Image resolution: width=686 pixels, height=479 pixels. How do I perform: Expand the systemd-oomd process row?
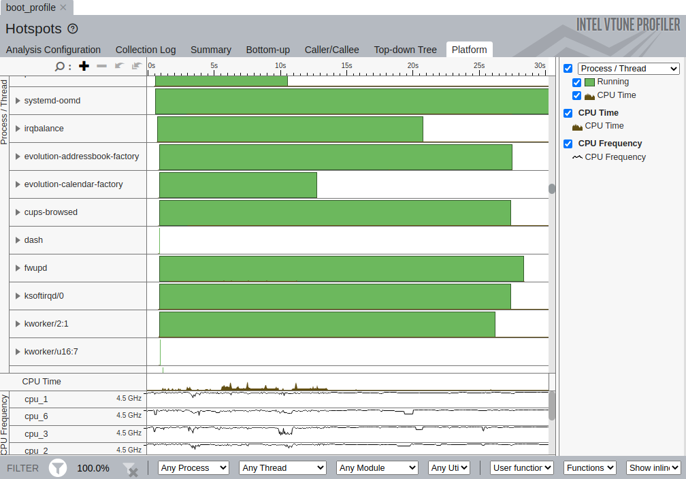(x=18, y=101)
